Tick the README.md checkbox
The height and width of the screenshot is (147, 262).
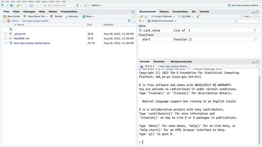click(5, 38)
